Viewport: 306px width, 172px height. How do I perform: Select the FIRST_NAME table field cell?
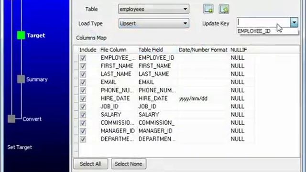tap(154, 66)
